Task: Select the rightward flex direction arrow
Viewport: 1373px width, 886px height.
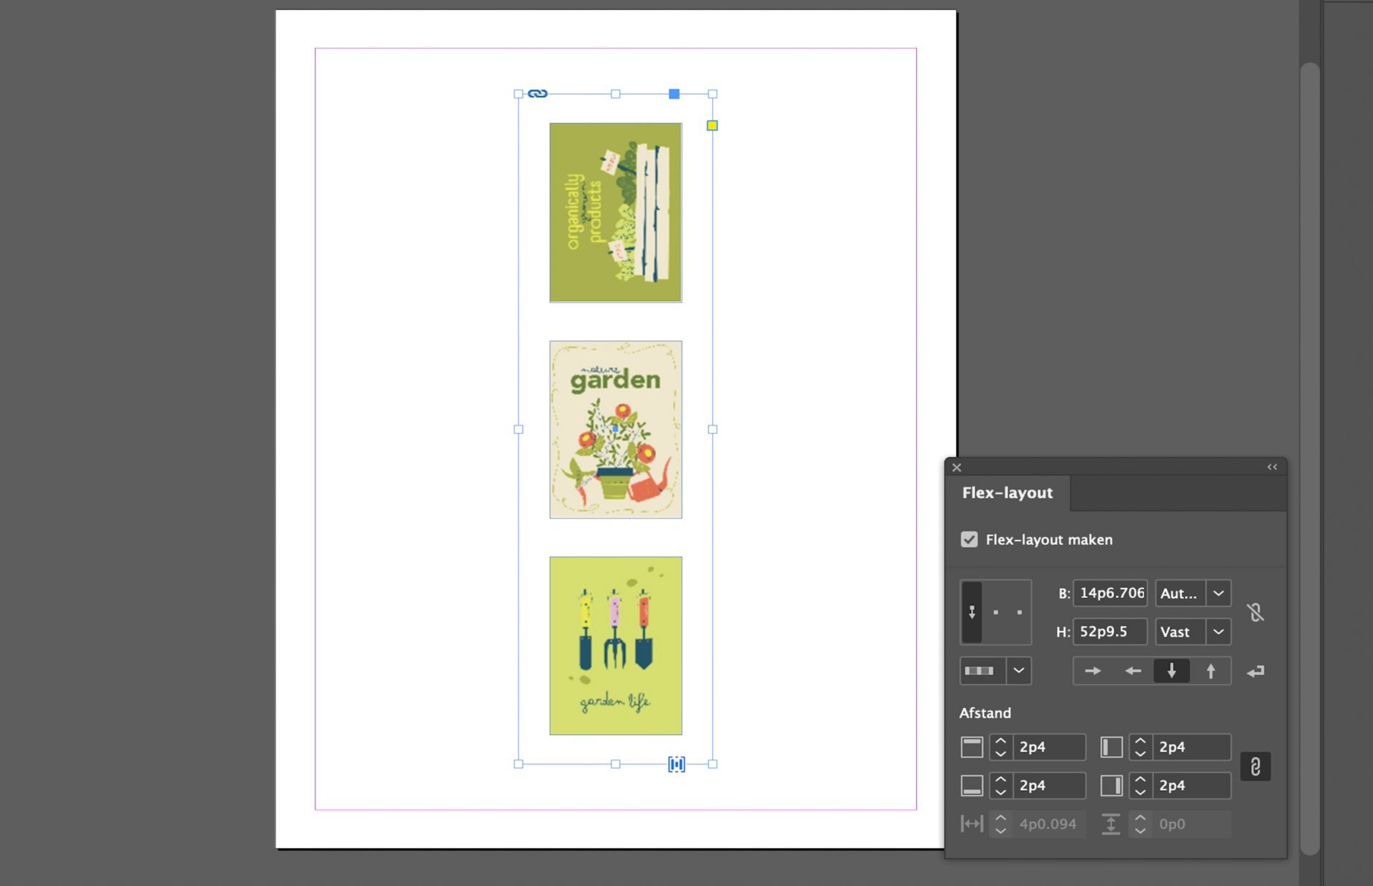Action: click(x=1093, y=671)
